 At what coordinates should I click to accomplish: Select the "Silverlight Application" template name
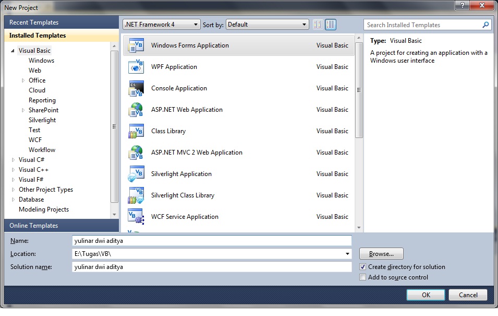(x=181, y=174)
